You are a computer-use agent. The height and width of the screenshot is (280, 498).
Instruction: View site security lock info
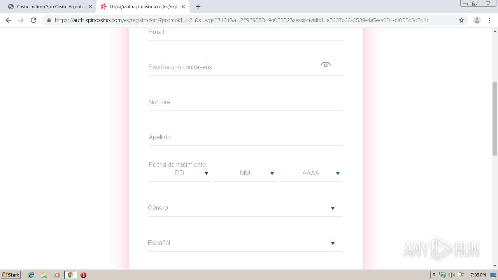(x=49, y=20)
